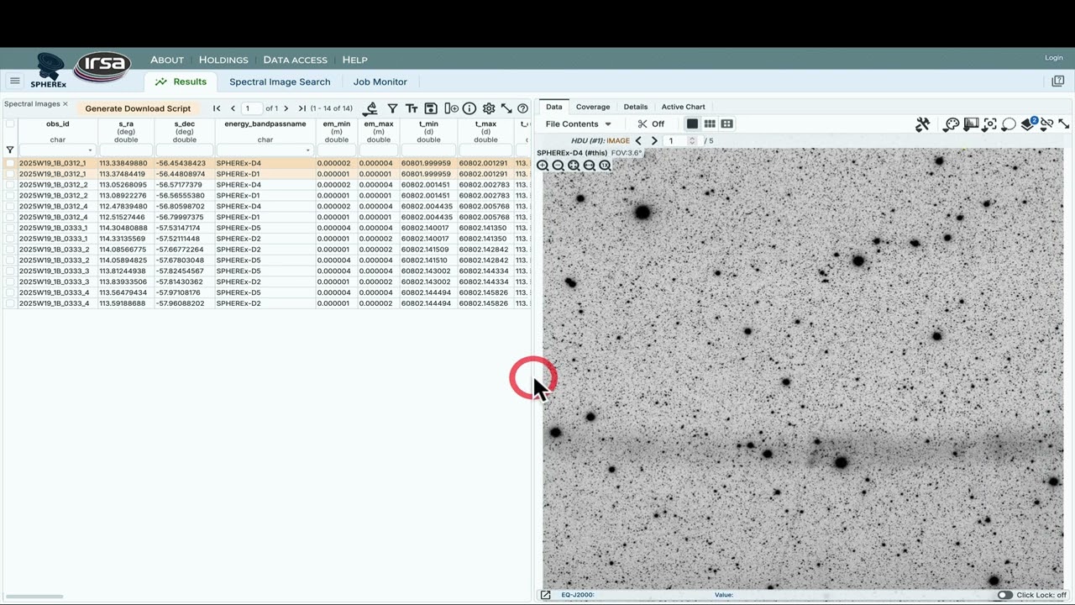Open table help question mark
This screenshot has width=1075, height=605.
tap(522, 108)
